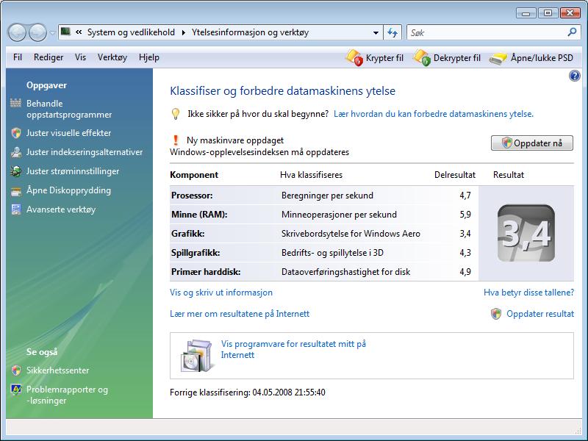Open Juster visuelle effekter

[x=68, y=133]
